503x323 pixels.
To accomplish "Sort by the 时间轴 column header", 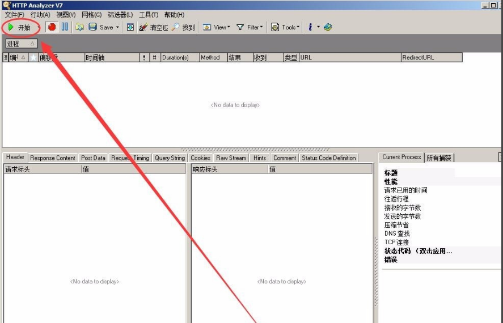I will (x=112, y=57).
